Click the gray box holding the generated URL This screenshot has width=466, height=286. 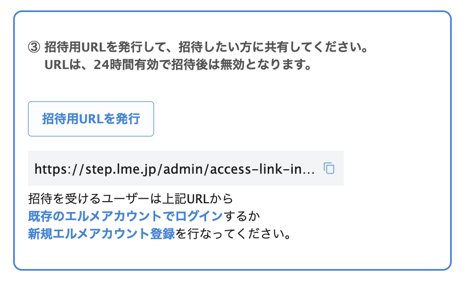tap(185, 169)
